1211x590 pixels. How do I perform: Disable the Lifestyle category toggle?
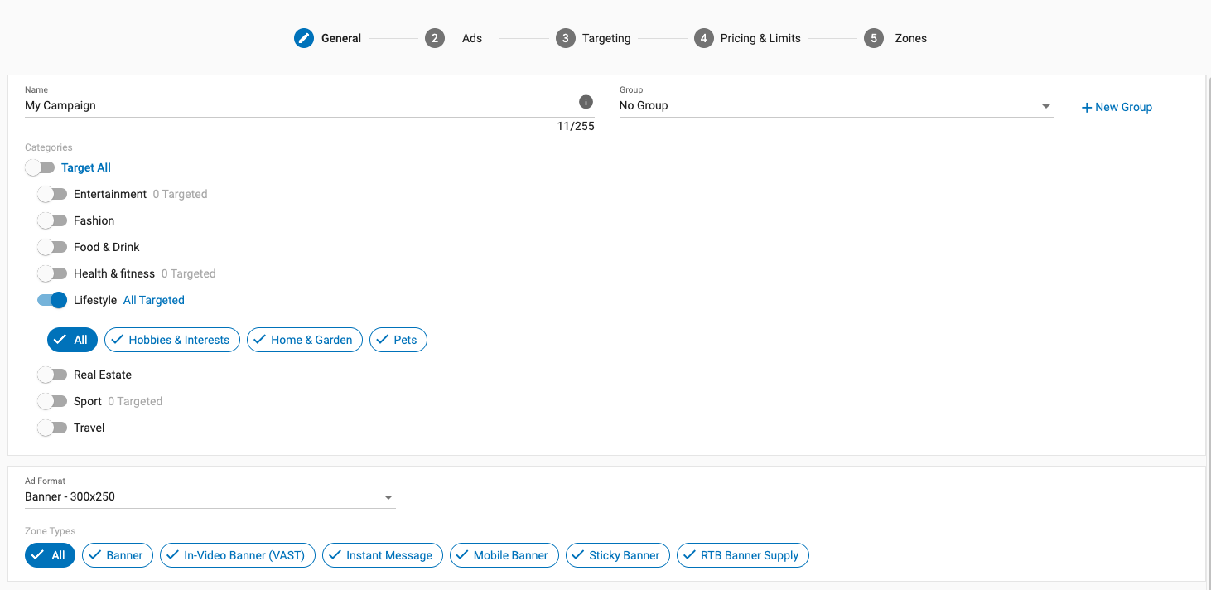point(52,300)
